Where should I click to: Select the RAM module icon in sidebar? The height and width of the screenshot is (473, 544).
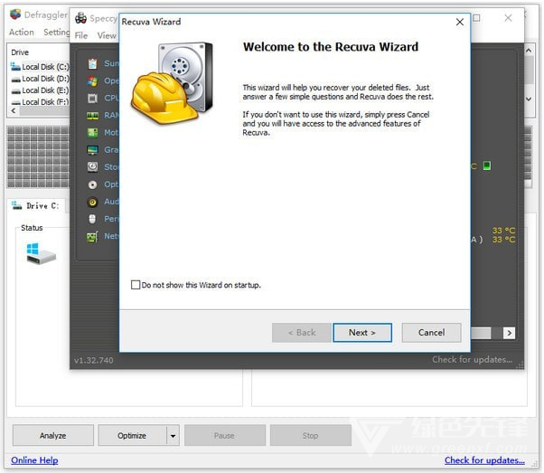click(92, 115)
